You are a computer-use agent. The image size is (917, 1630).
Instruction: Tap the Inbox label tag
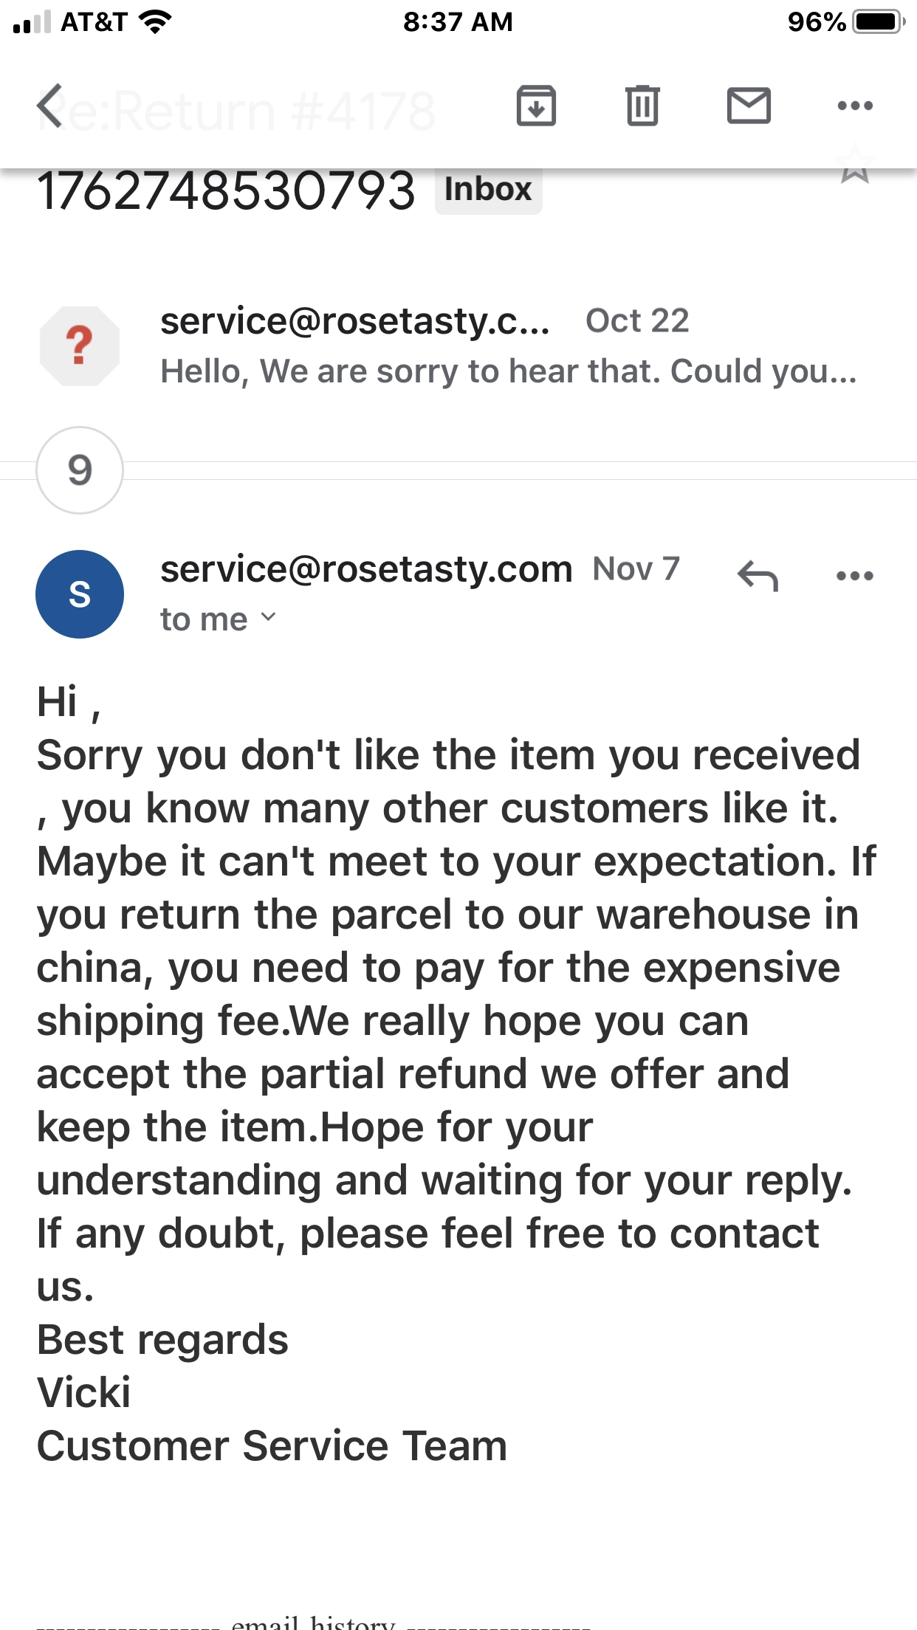coord(488,190)
